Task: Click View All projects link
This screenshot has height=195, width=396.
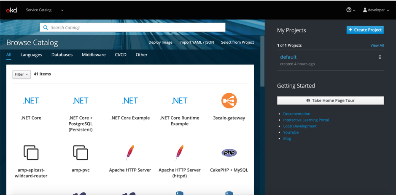Action: [377, 45]
